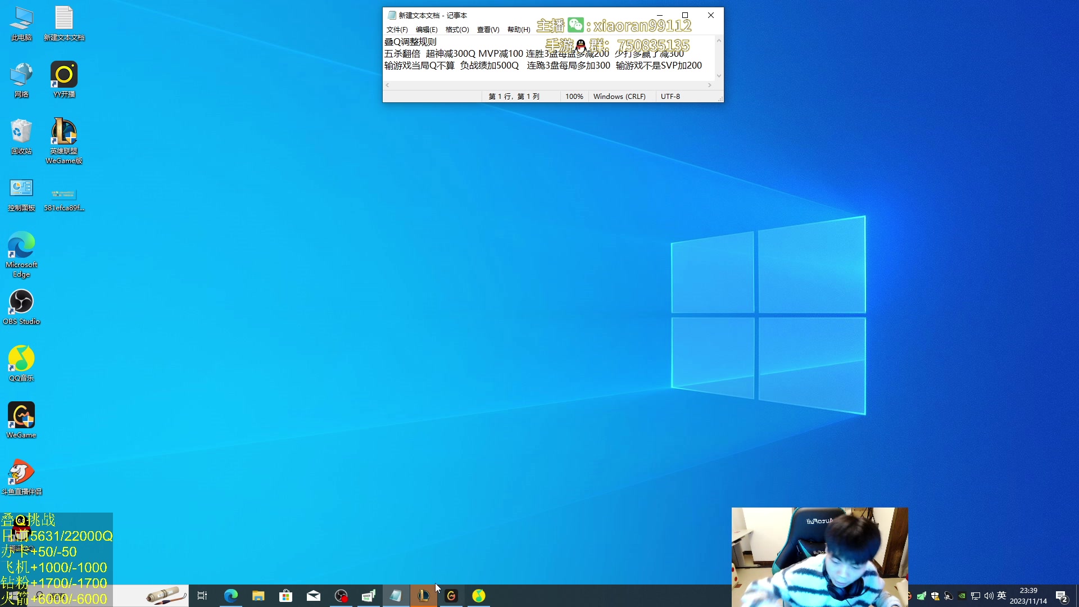Open Task View in the taskbar

(202, 596)
